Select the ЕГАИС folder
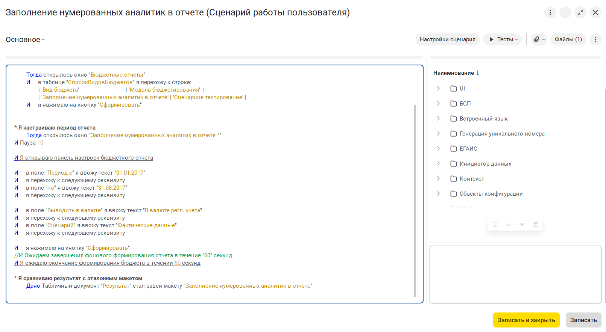This screenshot has width=606, height=332. pyautogui.click(x=468, y=149)
